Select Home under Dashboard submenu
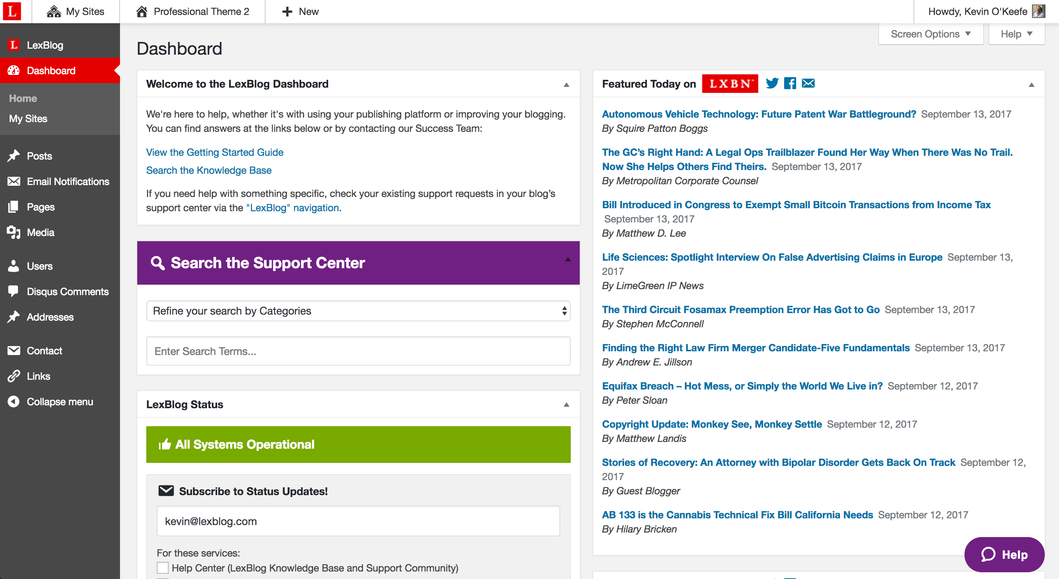The height and width of the screenshot is (579, 1059). coord(23,98)
